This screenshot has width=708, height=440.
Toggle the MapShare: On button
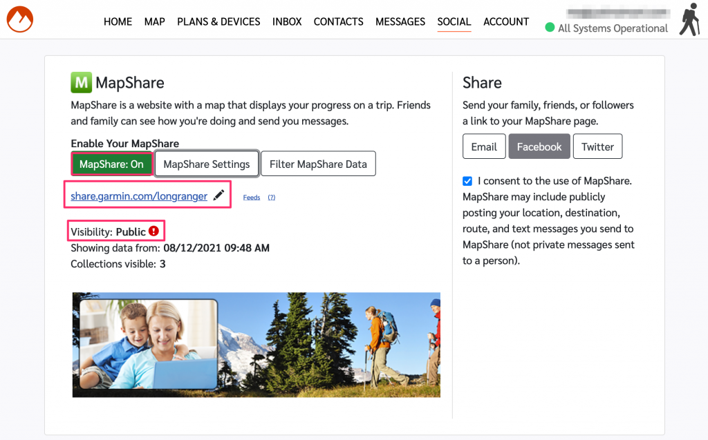coord(111,164)
